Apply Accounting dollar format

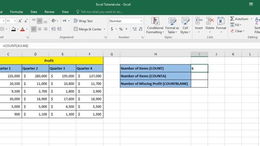112,29
